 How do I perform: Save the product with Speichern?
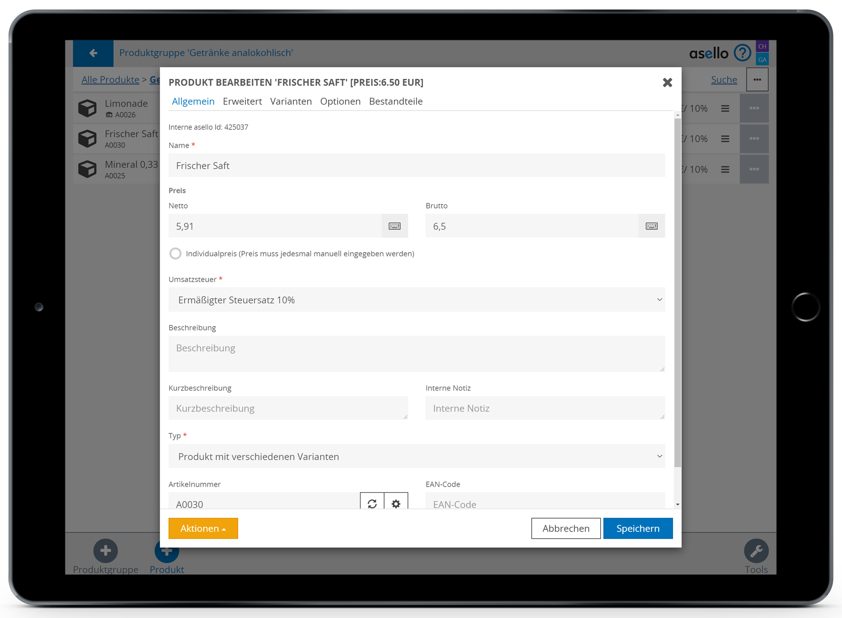click(637, 528)
